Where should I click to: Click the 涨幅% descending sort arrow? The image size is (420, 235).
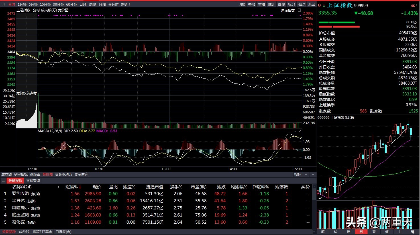(x=80, y=187)
